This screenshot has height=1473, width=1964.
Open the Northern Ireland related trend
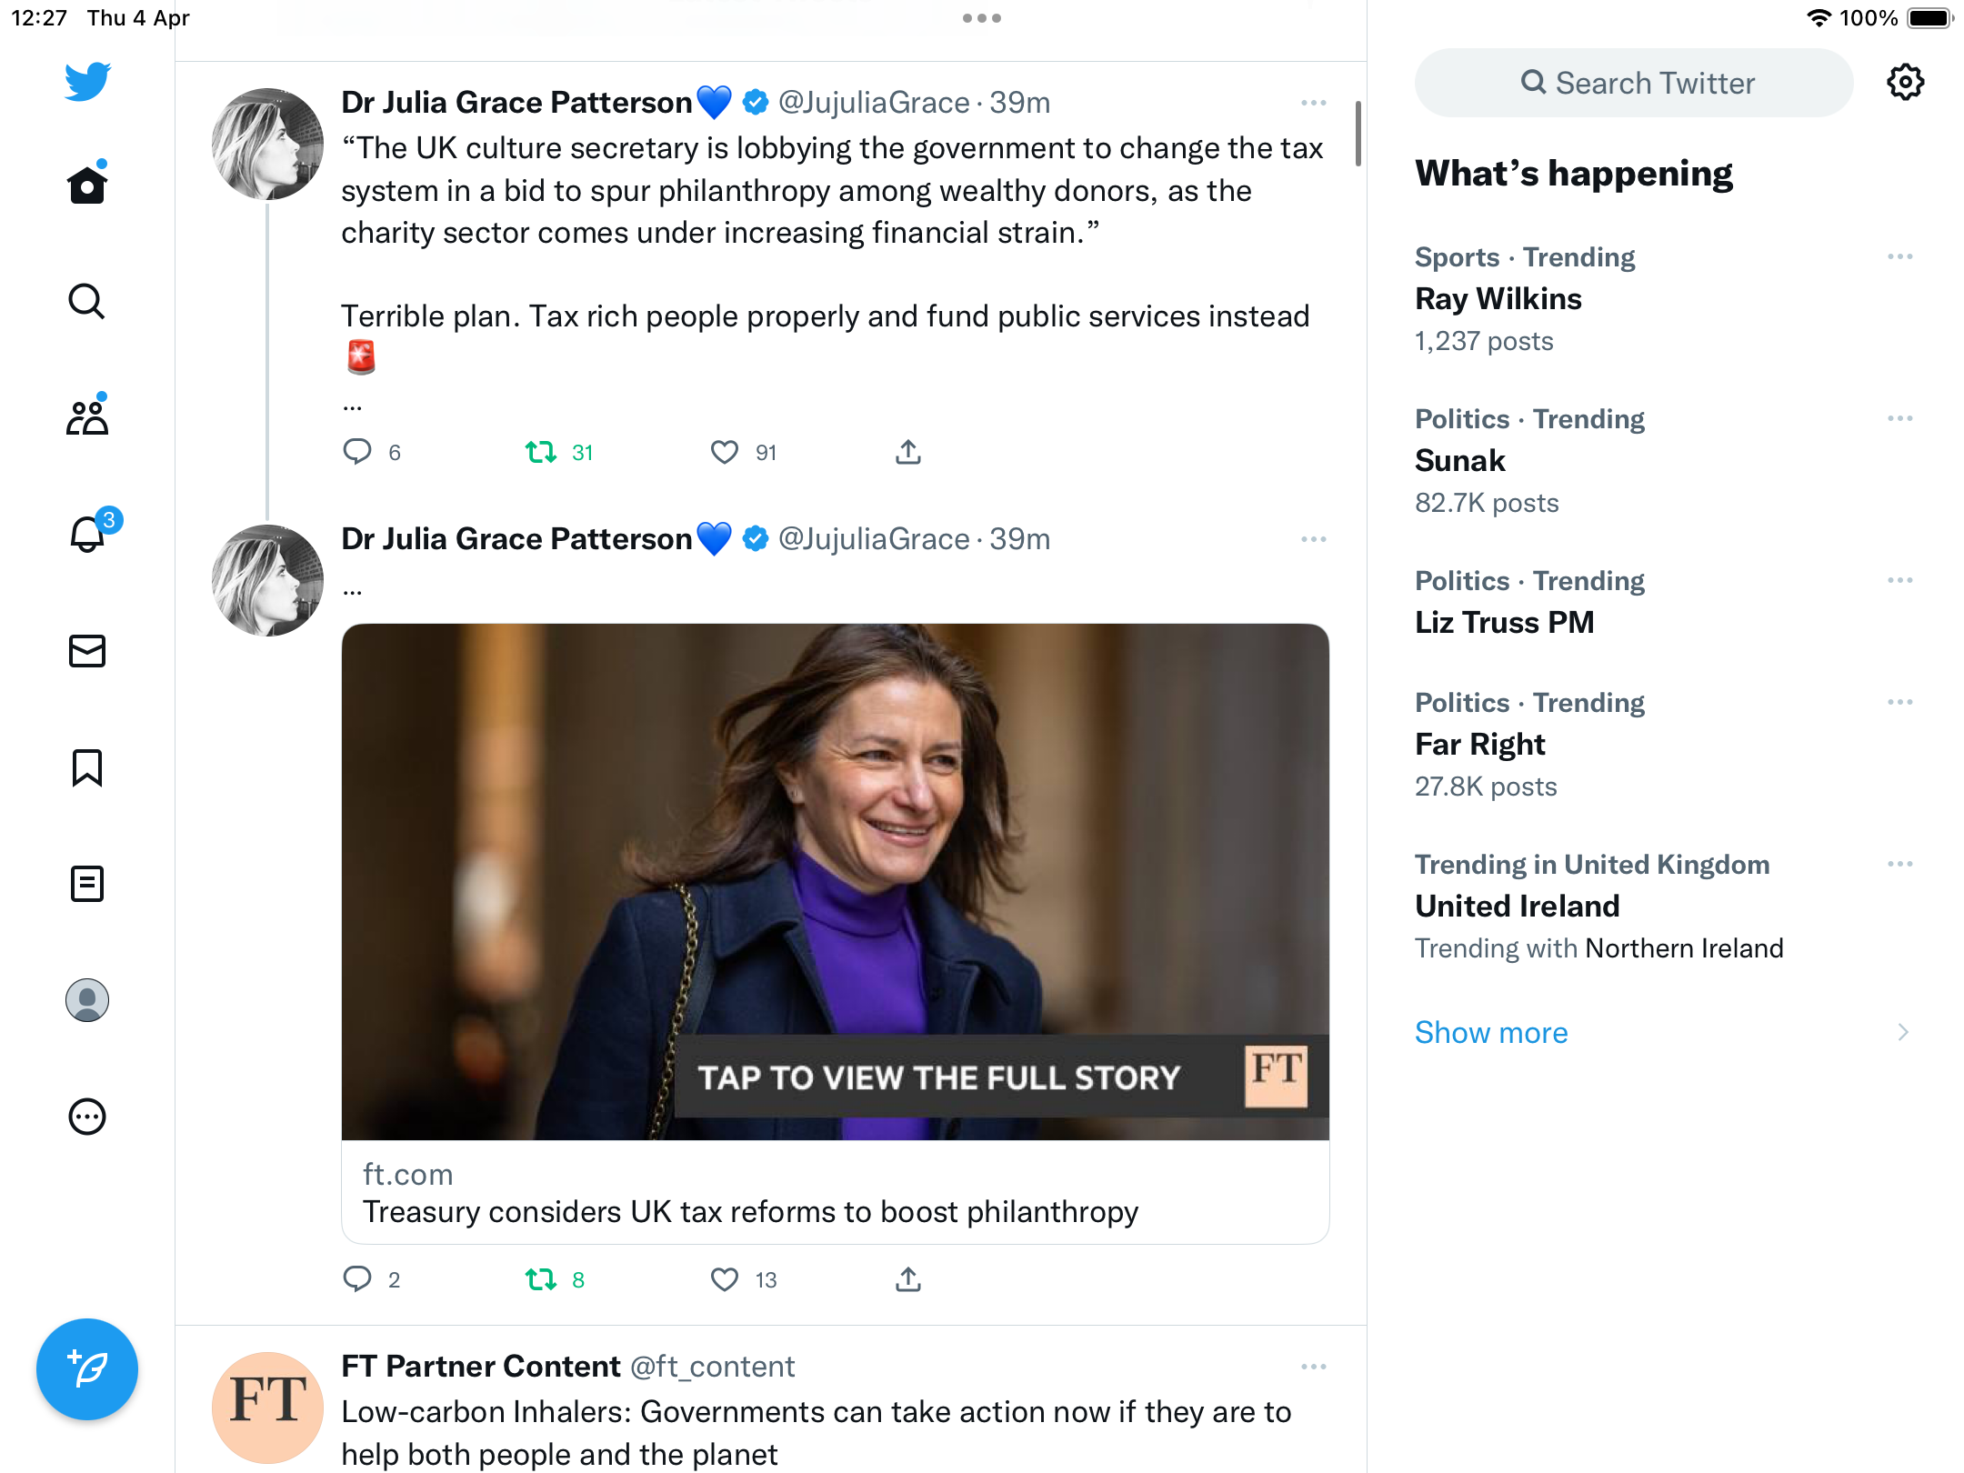[x=1684, y=947]
